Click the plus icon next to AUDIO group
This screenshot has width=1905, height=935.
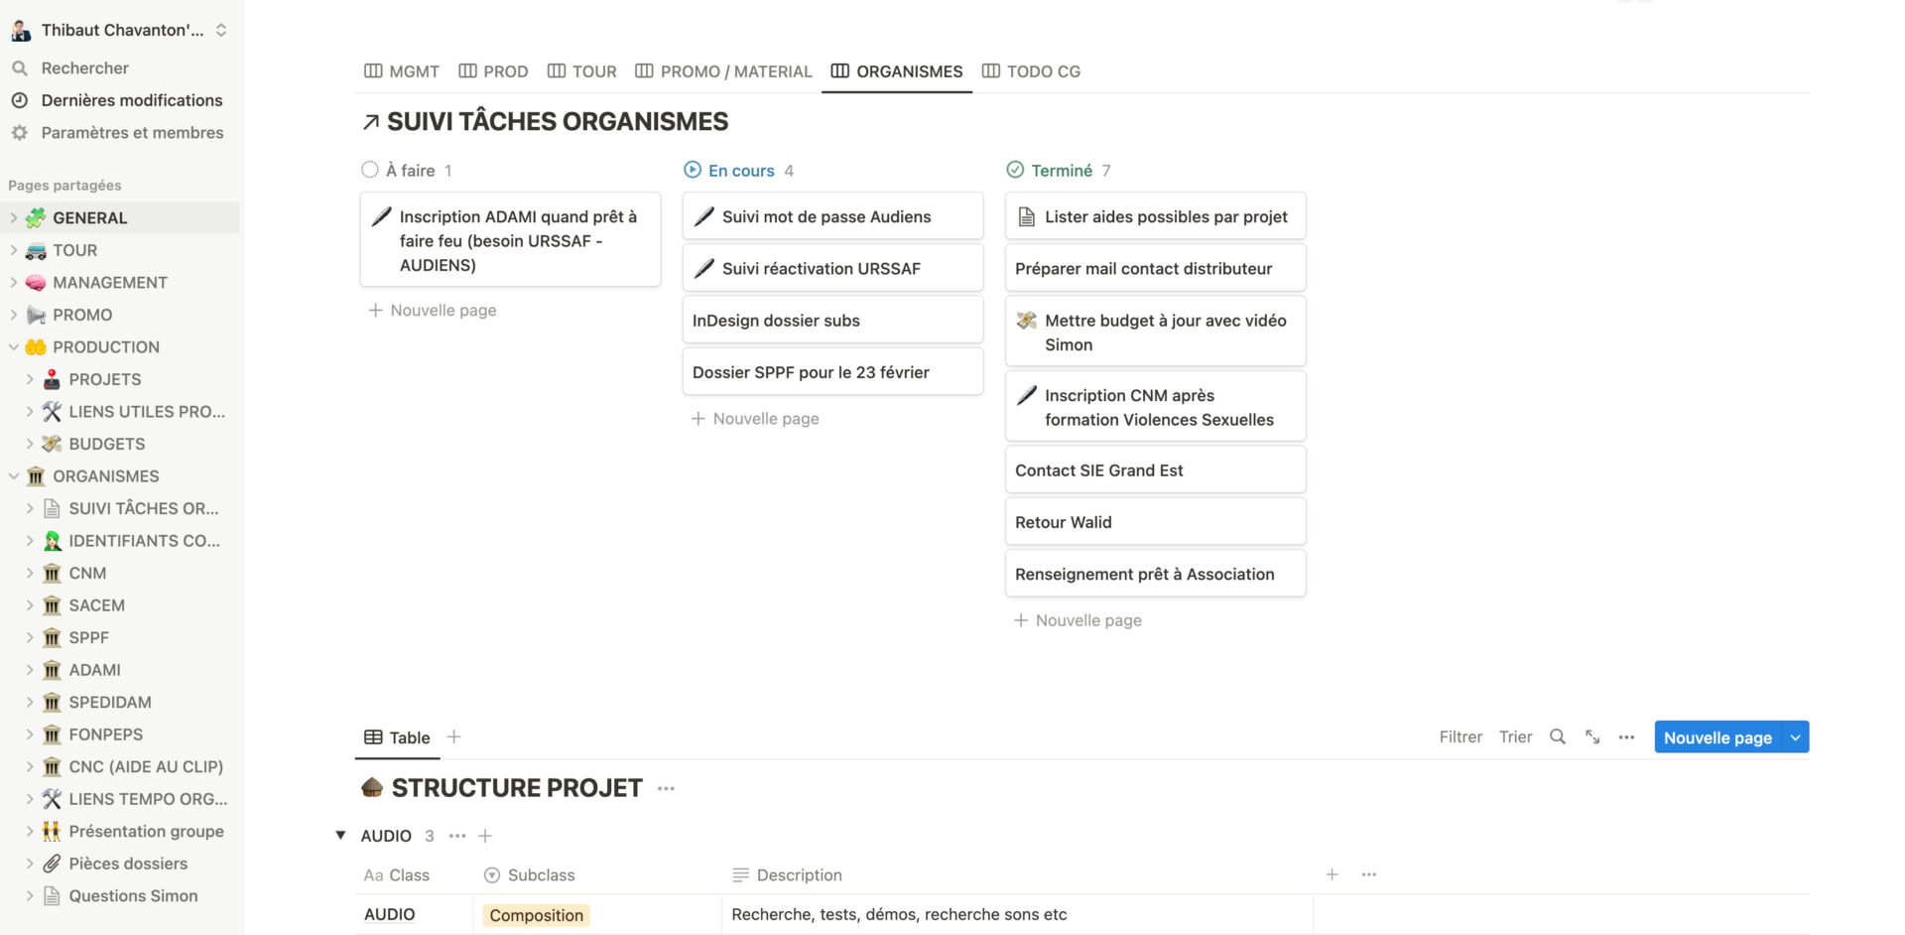(485, 836)
